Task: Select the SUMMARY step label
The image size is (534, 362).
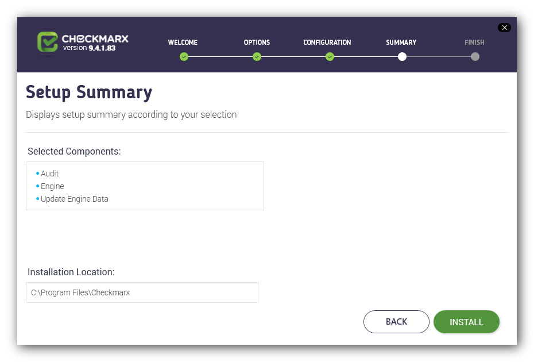Action: click(401, 43)
